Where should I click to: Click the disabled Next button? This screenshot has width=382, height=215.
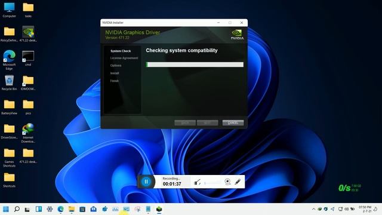tap(207, 123)
